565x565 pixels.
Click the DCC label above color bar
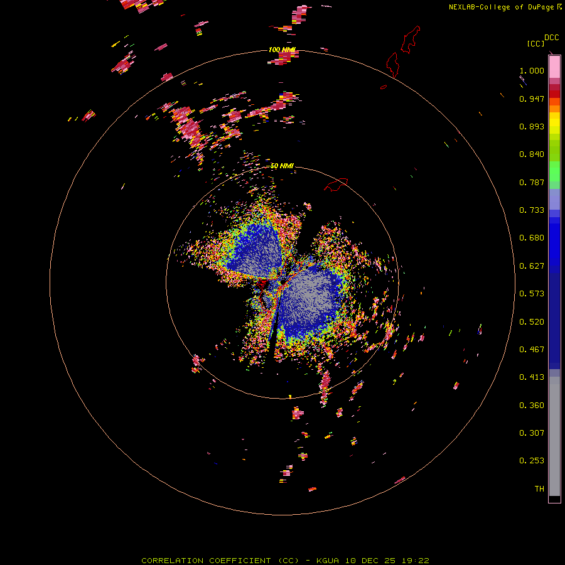click(552, 38)
